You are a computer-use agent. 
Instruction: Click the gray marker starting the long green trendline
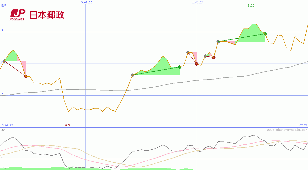(x=132, y=75)
